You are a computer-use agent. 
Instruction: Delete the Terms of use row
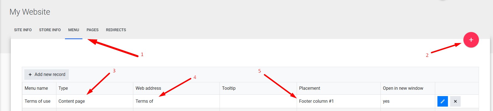click(x=455, y=101)
